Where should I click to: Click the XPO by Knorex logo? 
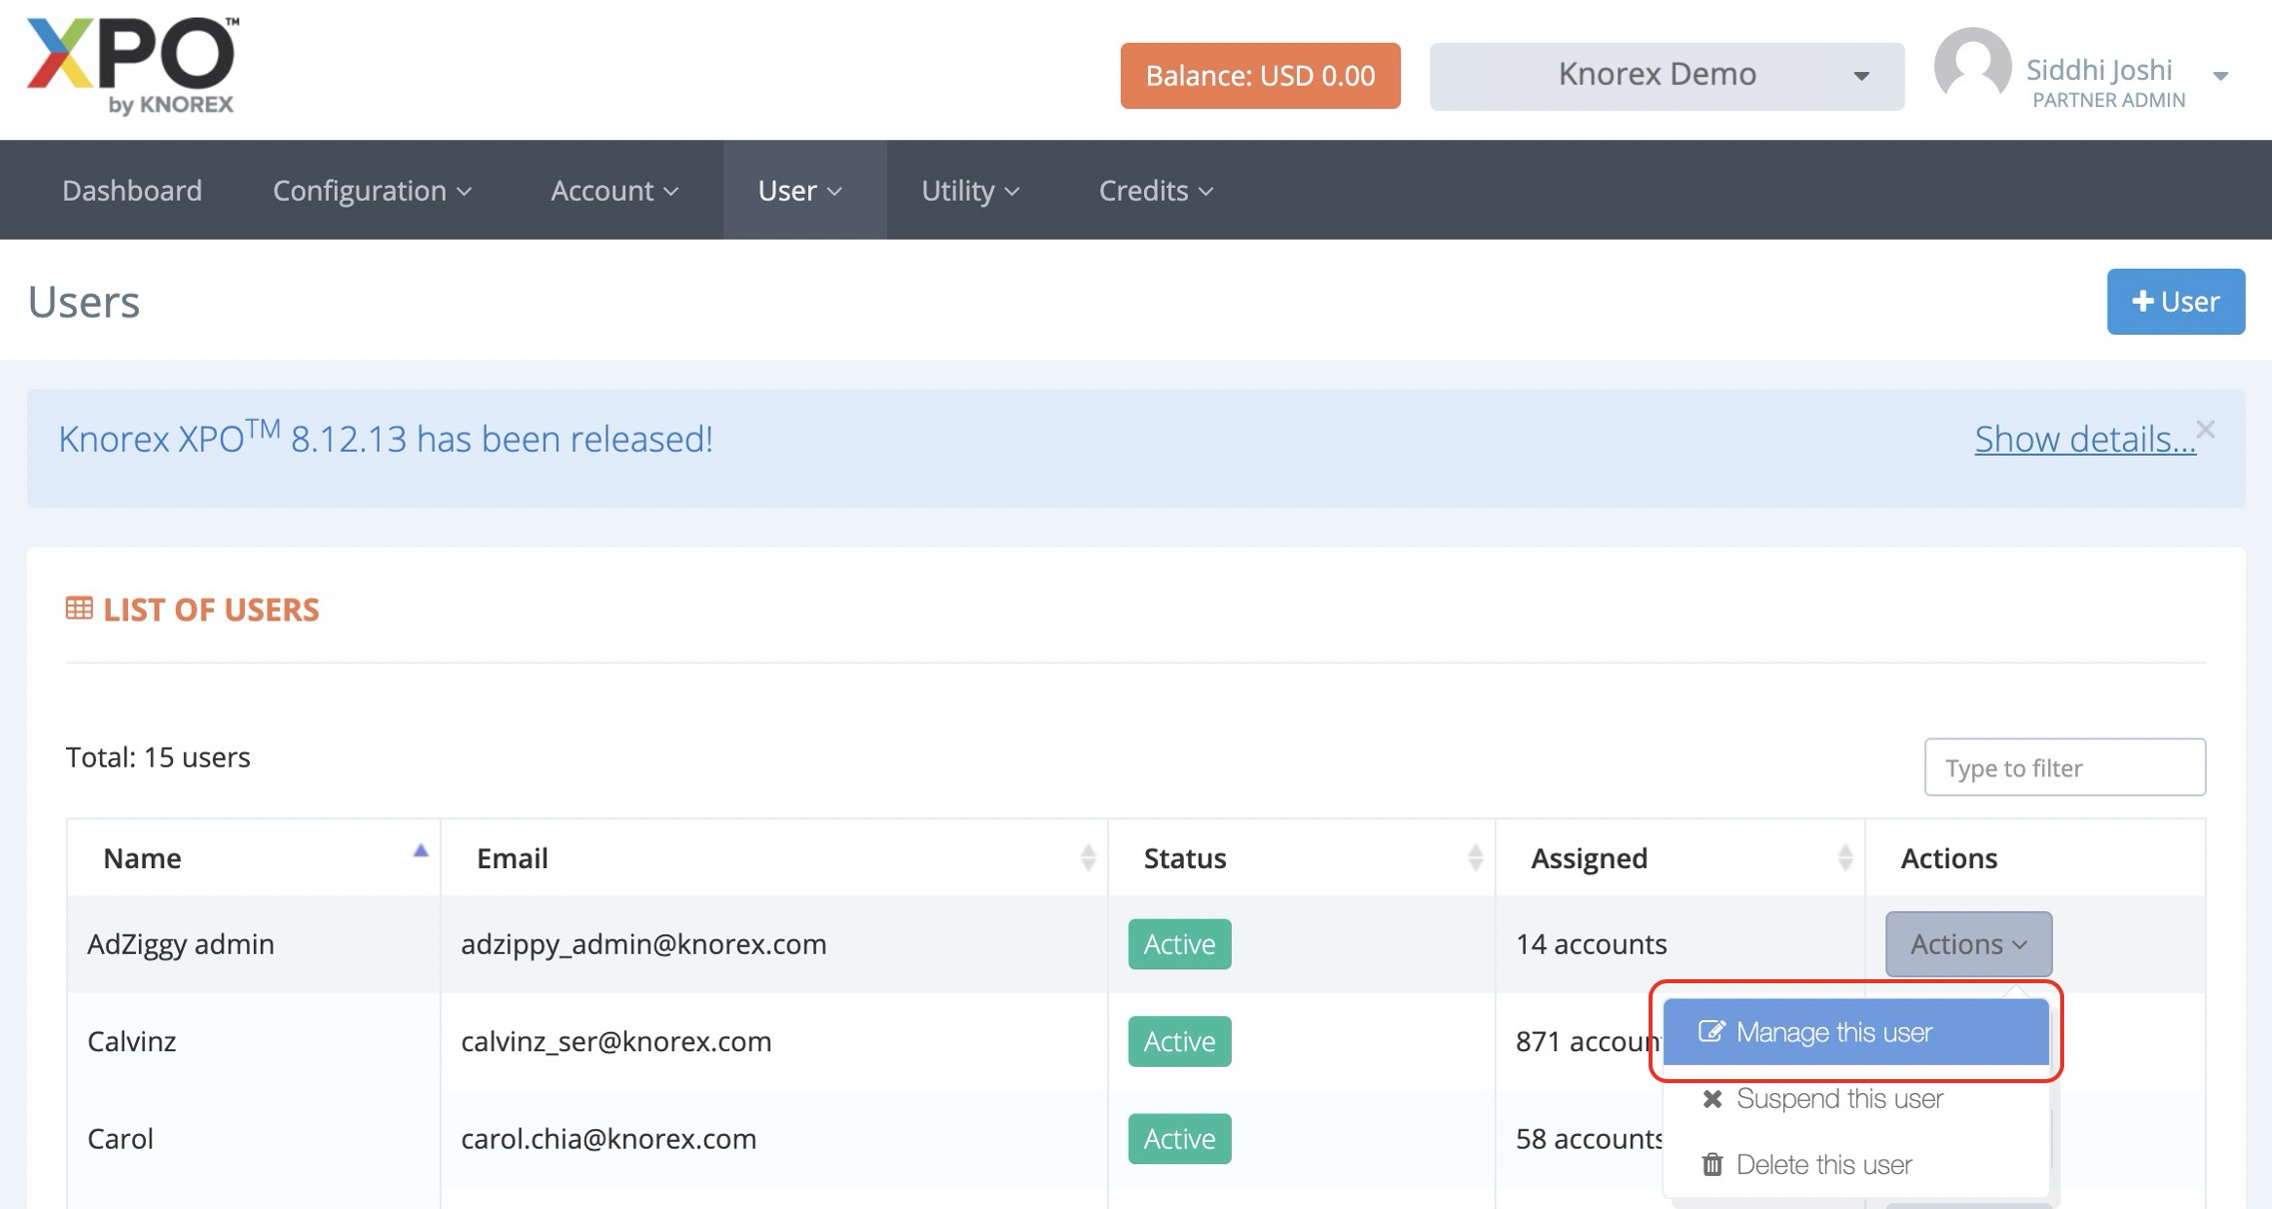point(132,66)
